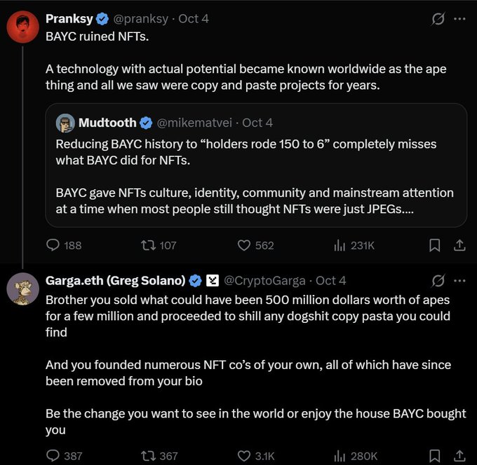Share Garga.eth's reply tweet
This screenshot has height=465, width=477.
[x=459, y=456]
